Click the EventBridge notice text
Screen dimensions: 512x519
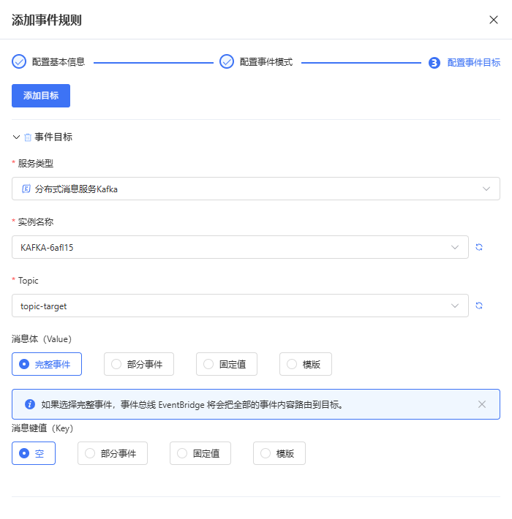[x=192, y=404]
